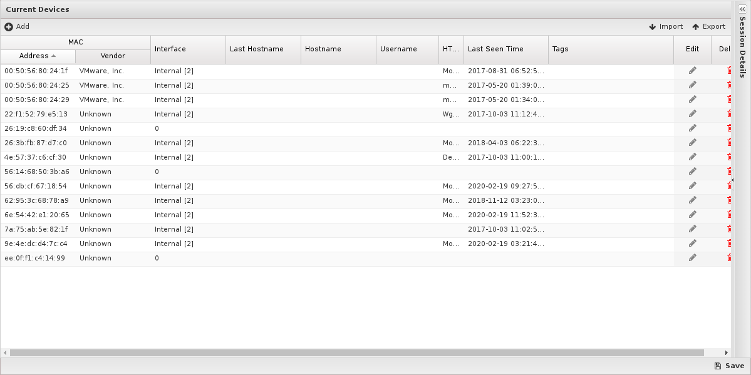The image size is (751, 375).
Task: Delete device 7a:75:ab:5e:82:1f with trash icon
Action: pyautogui.click(x=729, y=229)
